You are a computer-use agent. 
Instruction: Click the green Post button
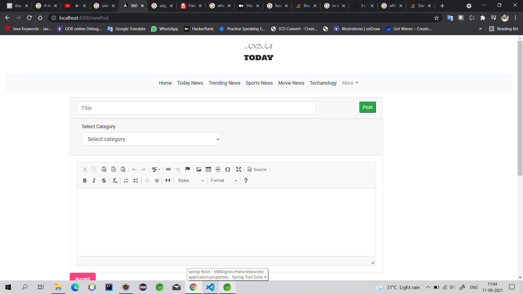pyautogui.click(x=367, y=107)
